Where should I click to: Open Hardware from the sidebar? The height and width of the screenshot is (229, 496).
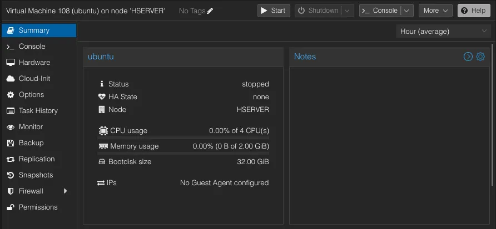click(x=34, y=63)
